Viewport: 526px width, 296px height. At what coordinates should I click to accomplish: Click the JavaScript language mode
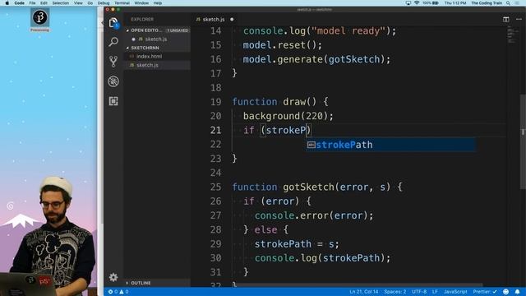click(x=455, y=292)
